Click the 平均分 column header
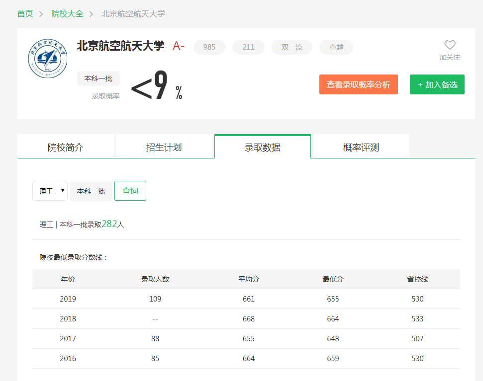The image size is (483, 381). pyautogui.click(x=249, y=279)
